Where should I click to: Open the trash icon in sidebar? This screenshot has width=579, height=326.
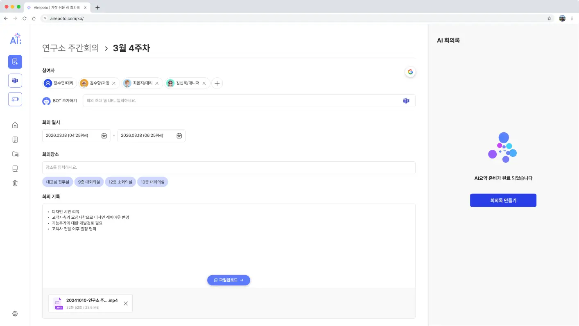click(x=15, y=183)
